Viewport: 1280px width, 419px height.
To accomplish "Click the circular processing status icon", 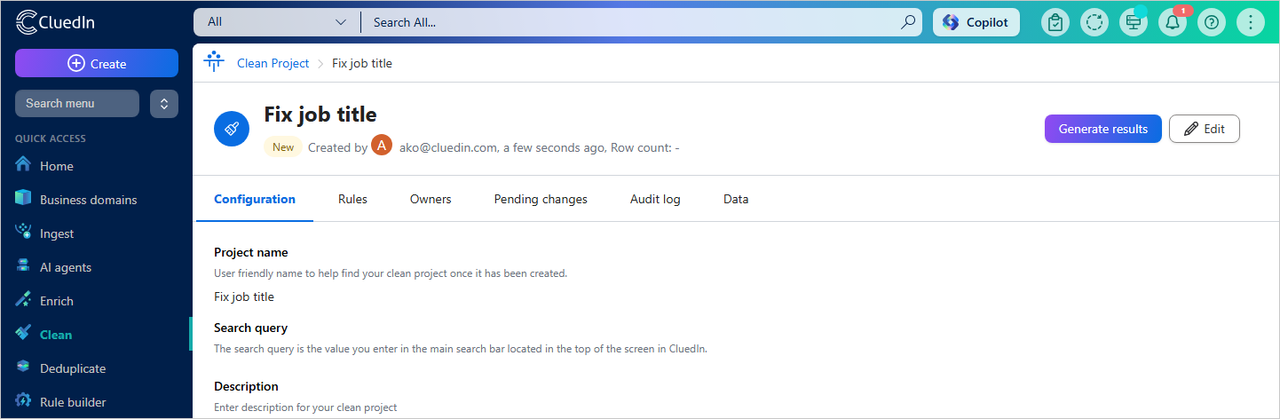I will pyautogui.click(x=1094, y=22).
